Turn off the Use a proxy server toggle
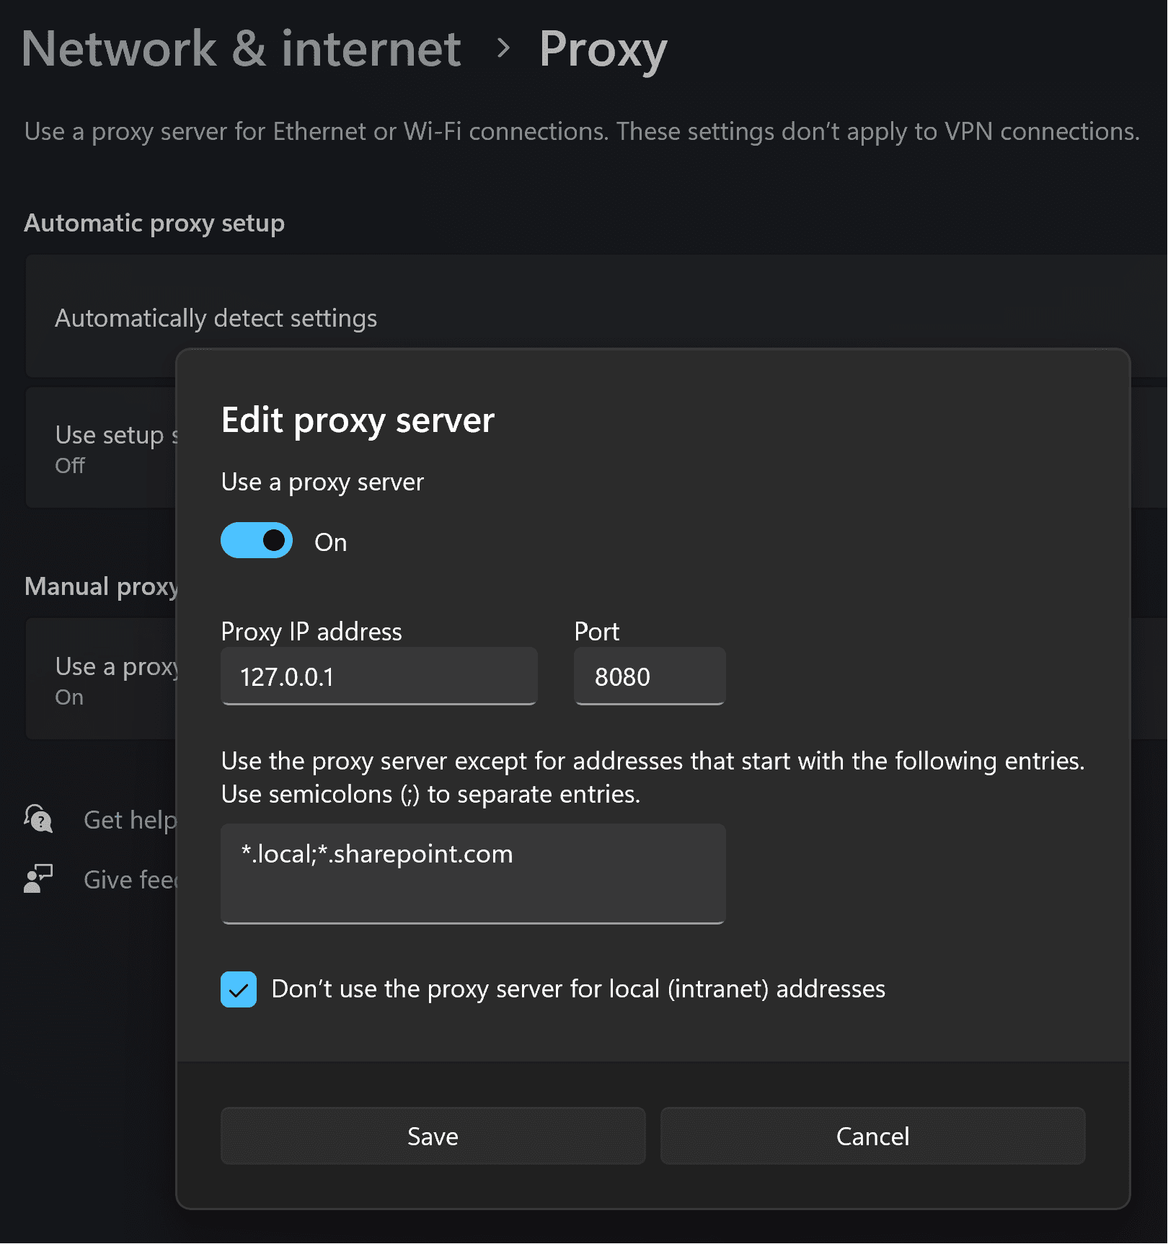 pyautogui.click(x=256, y=540)
